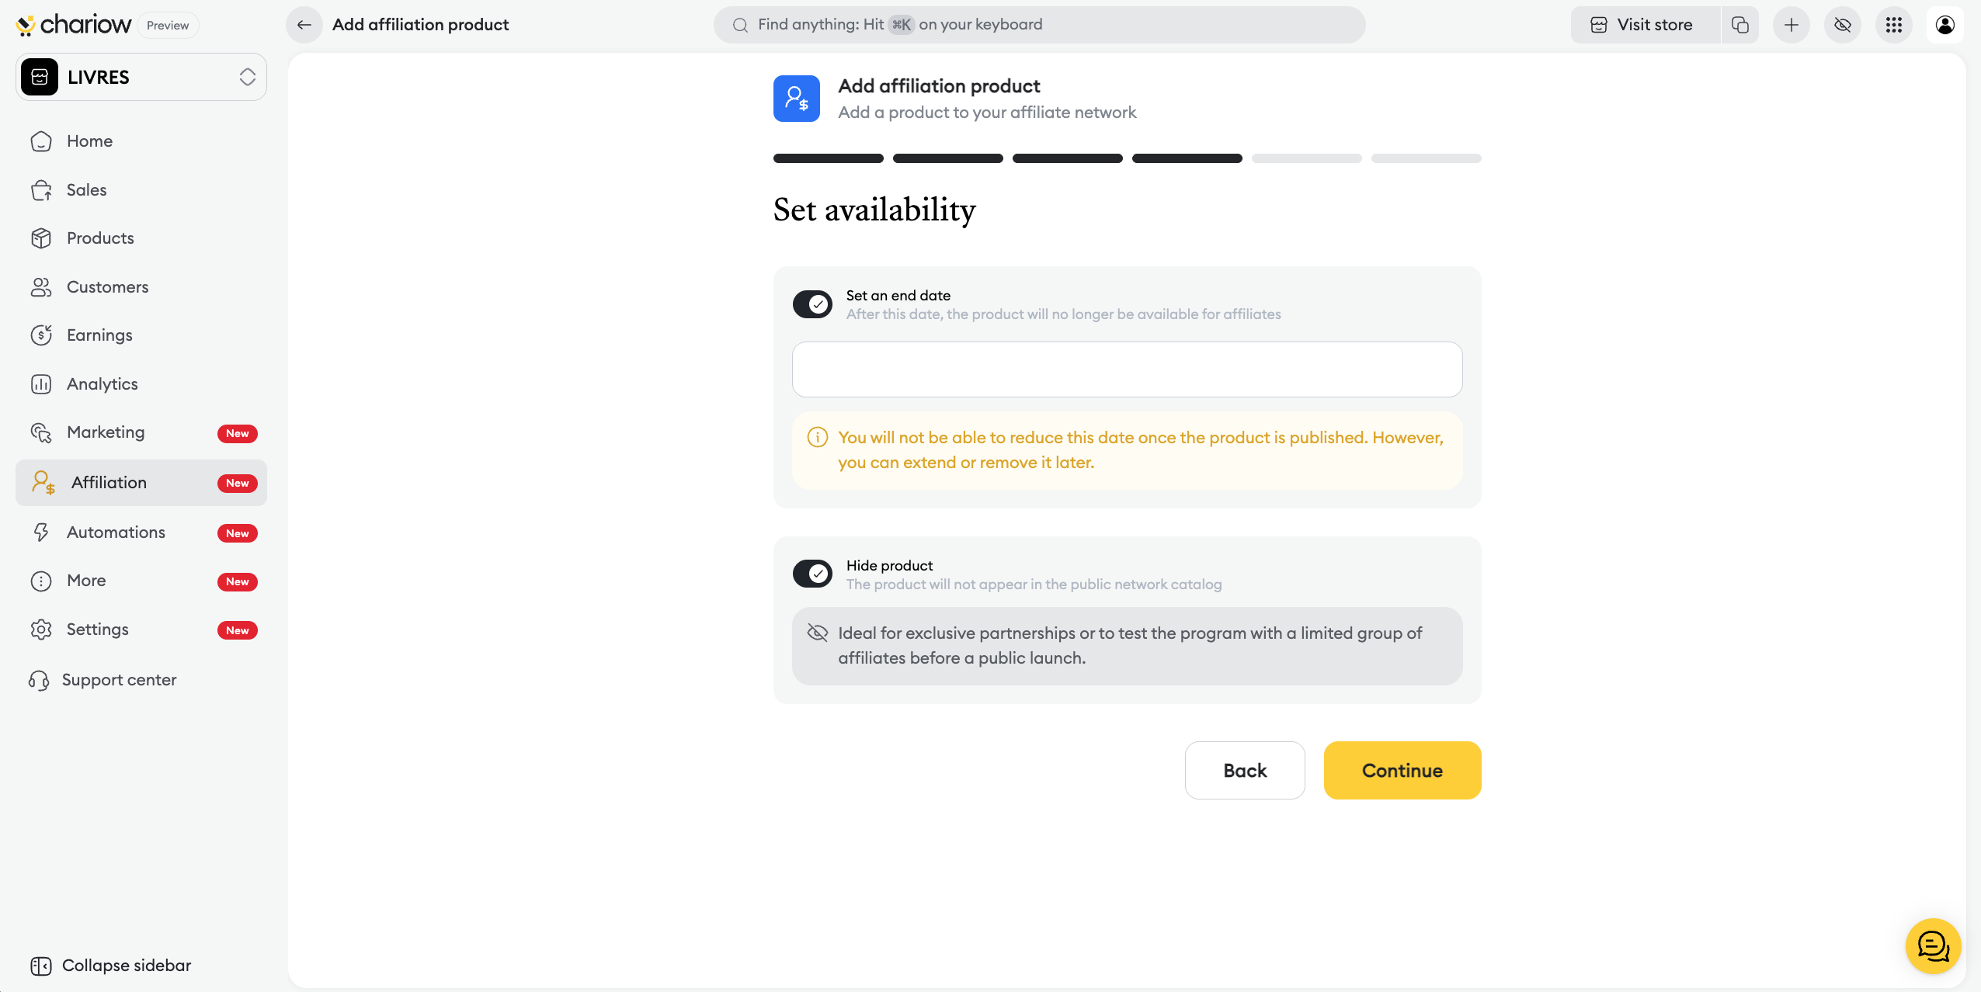Click the back arrow icon in header

pyautogui.click(x=304, y=25)
